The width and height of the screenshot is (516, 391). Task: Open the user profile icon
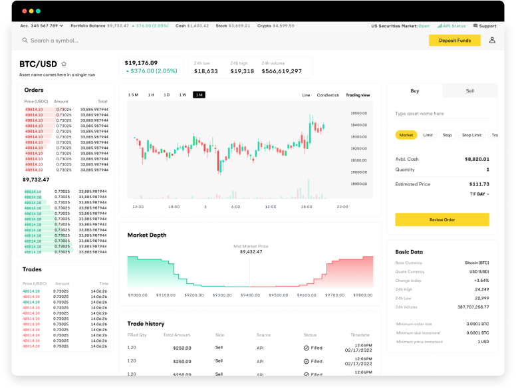pyautogui.click(x=492, y=41)
